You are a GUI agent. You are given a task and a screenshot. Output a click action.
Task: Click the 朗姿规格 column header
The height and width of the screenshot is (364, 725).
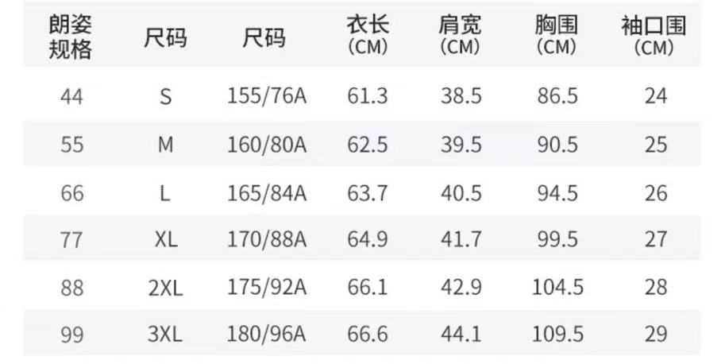pos(71,38)
